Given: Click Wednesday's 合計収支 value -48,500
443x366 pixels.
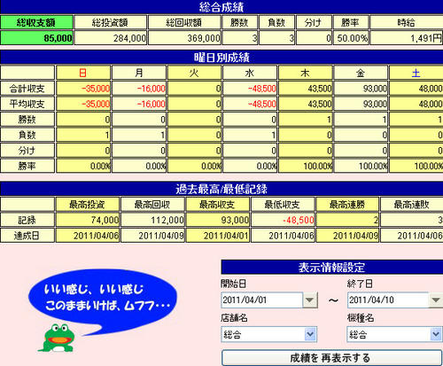Looking at the screenshot, I should (x=250, y=89).
